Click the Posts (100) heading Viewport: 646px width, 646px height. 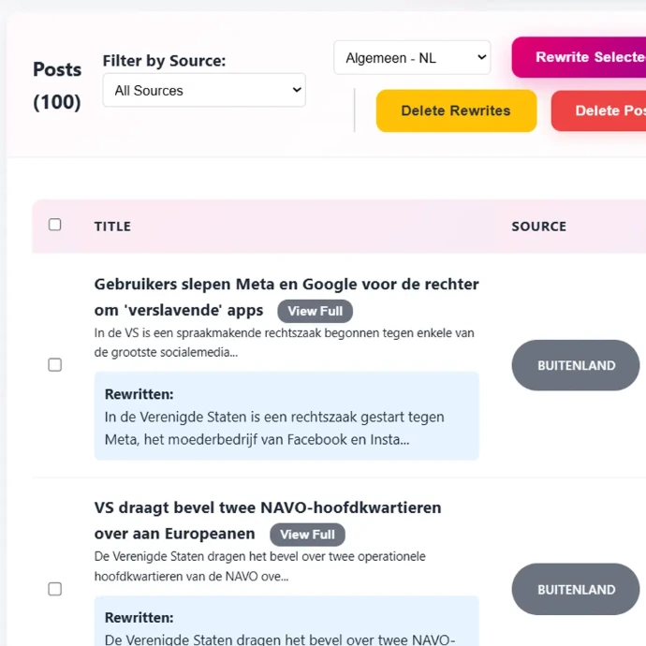click(57, 85)
